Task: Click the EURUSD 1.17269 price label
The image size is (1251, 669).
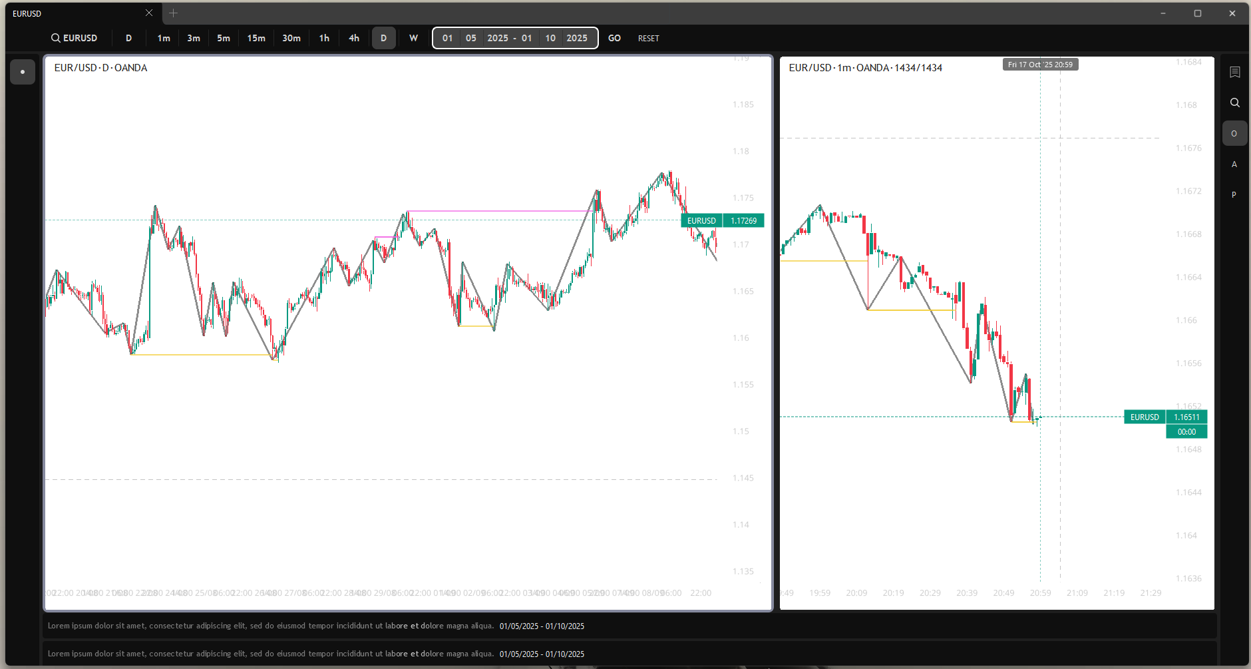Action: point(722,220)
